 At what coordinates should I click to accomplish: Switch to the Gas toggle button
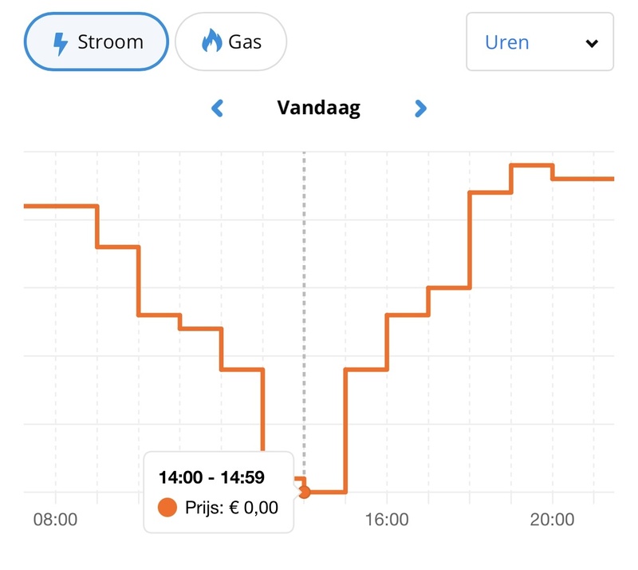[x=230, y=42]
